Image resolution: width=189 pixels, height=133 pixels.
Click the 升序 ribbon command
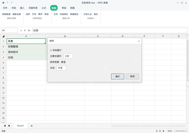(34, 14)
